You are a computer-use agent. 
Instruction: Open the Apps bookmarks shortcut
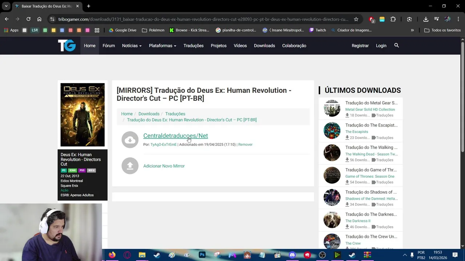coord(11,30)
